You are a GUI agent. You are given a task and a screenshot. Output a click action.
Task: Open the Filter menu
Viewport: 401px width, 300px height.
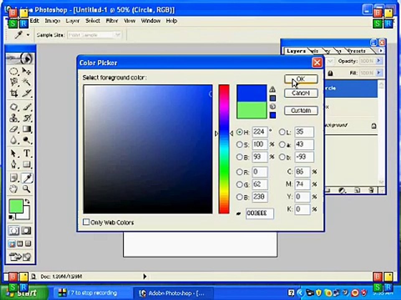coord(112,21)
